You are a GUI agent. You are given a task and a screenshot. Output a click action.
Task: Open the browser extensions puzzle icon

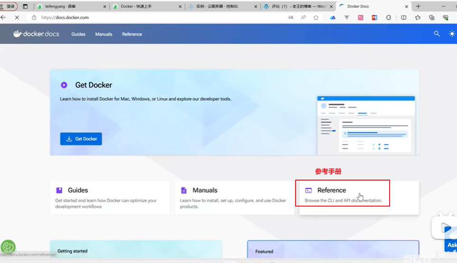[x=389, y=18]
